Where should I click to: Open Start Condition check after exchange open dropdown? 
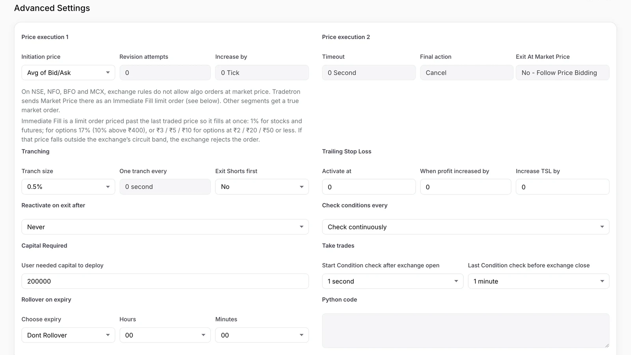tap(393, 281)
